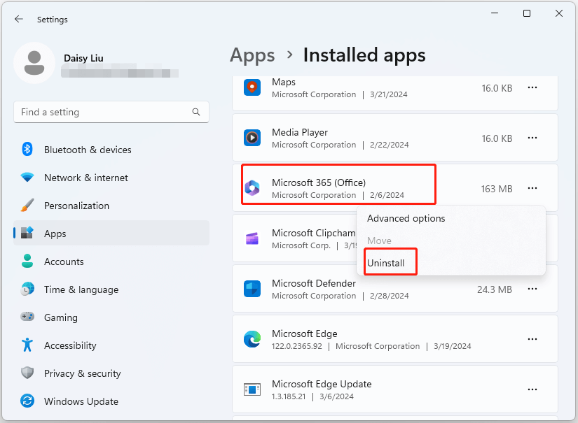
Task: Click the Microsoft Clipchamp app icon
Action: (x=252, y=238)
